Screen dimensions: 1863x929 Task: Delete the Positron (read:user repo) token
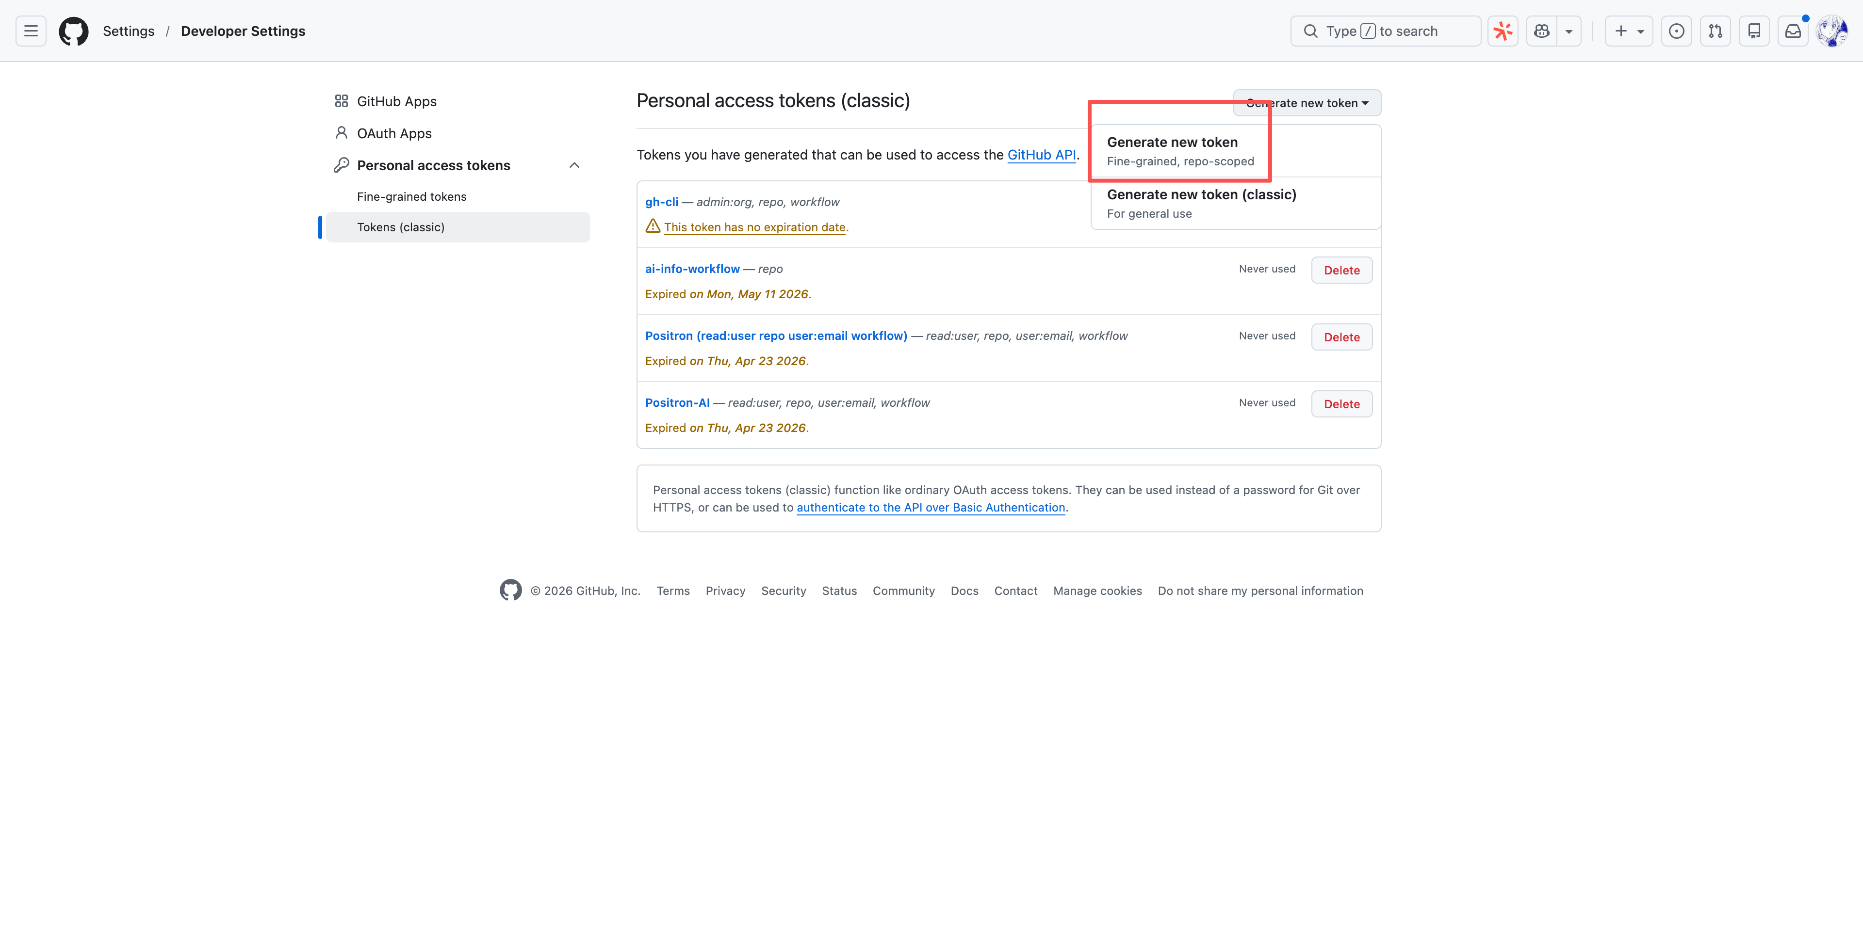pos(1341,337)
